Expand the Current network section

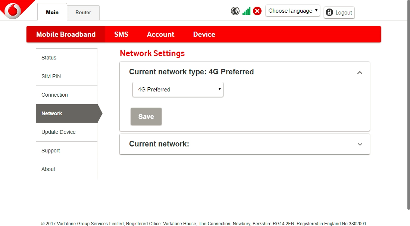point(360,144)
